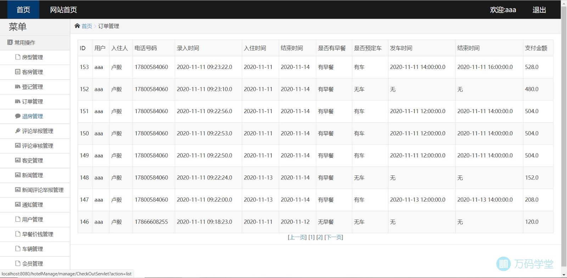567x278 pixels.
Task: Click the 房型管理 page icon
Action: pos(18,57)
